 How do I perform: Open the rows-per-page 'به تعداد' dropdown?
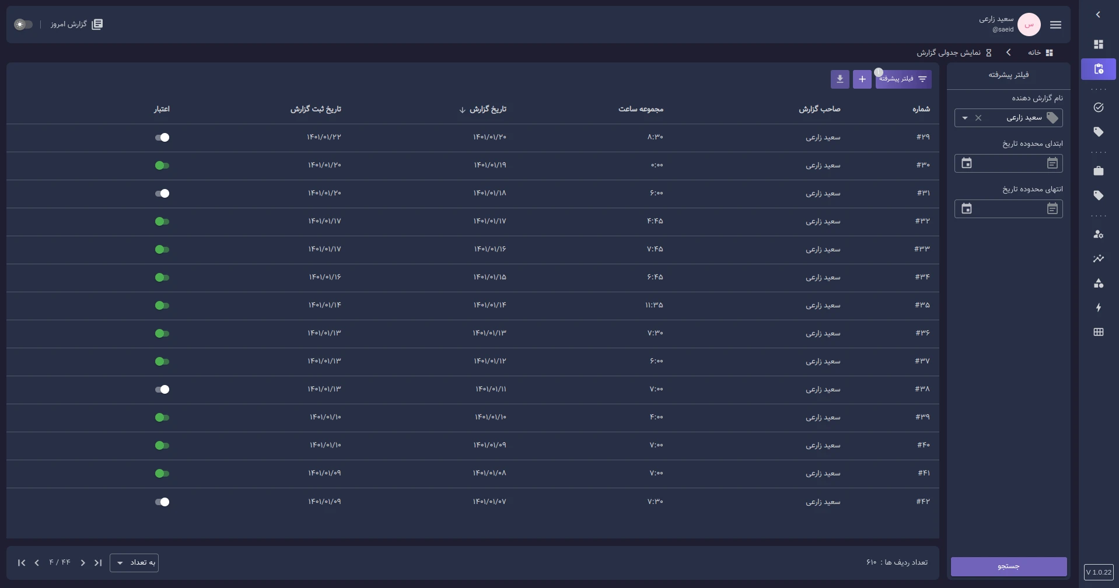pos(134,563)
